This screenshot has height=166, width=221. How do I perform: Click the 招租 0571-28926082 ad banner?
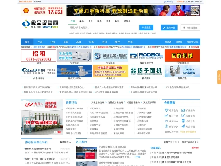[39, 56]
